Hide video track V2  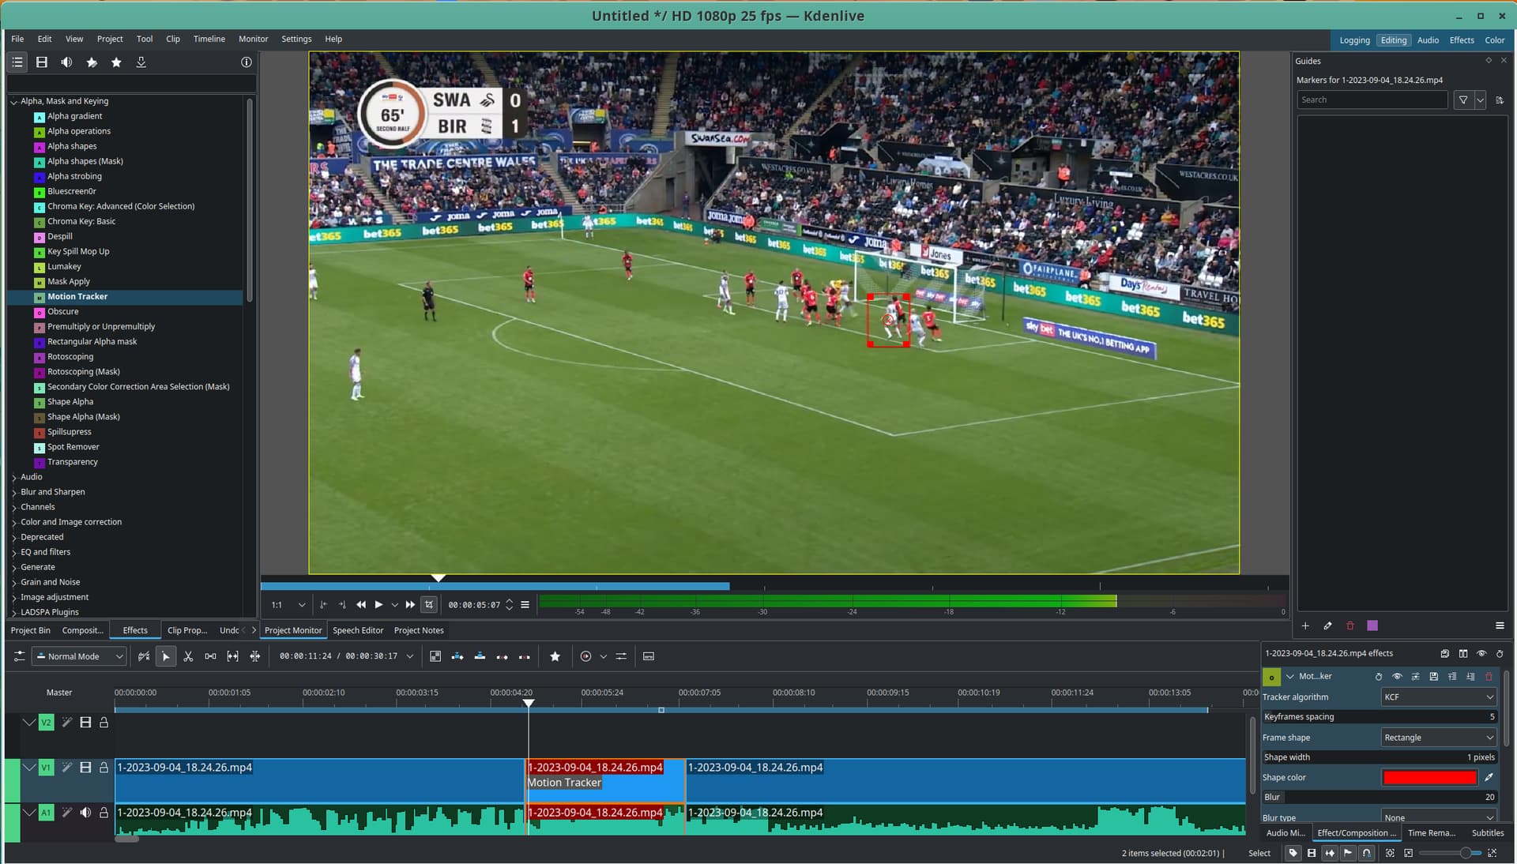point(85,723)
